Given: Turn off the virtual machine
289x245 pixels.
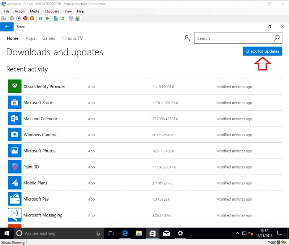Looking at the screenshot, I should [x=19, y=18].
